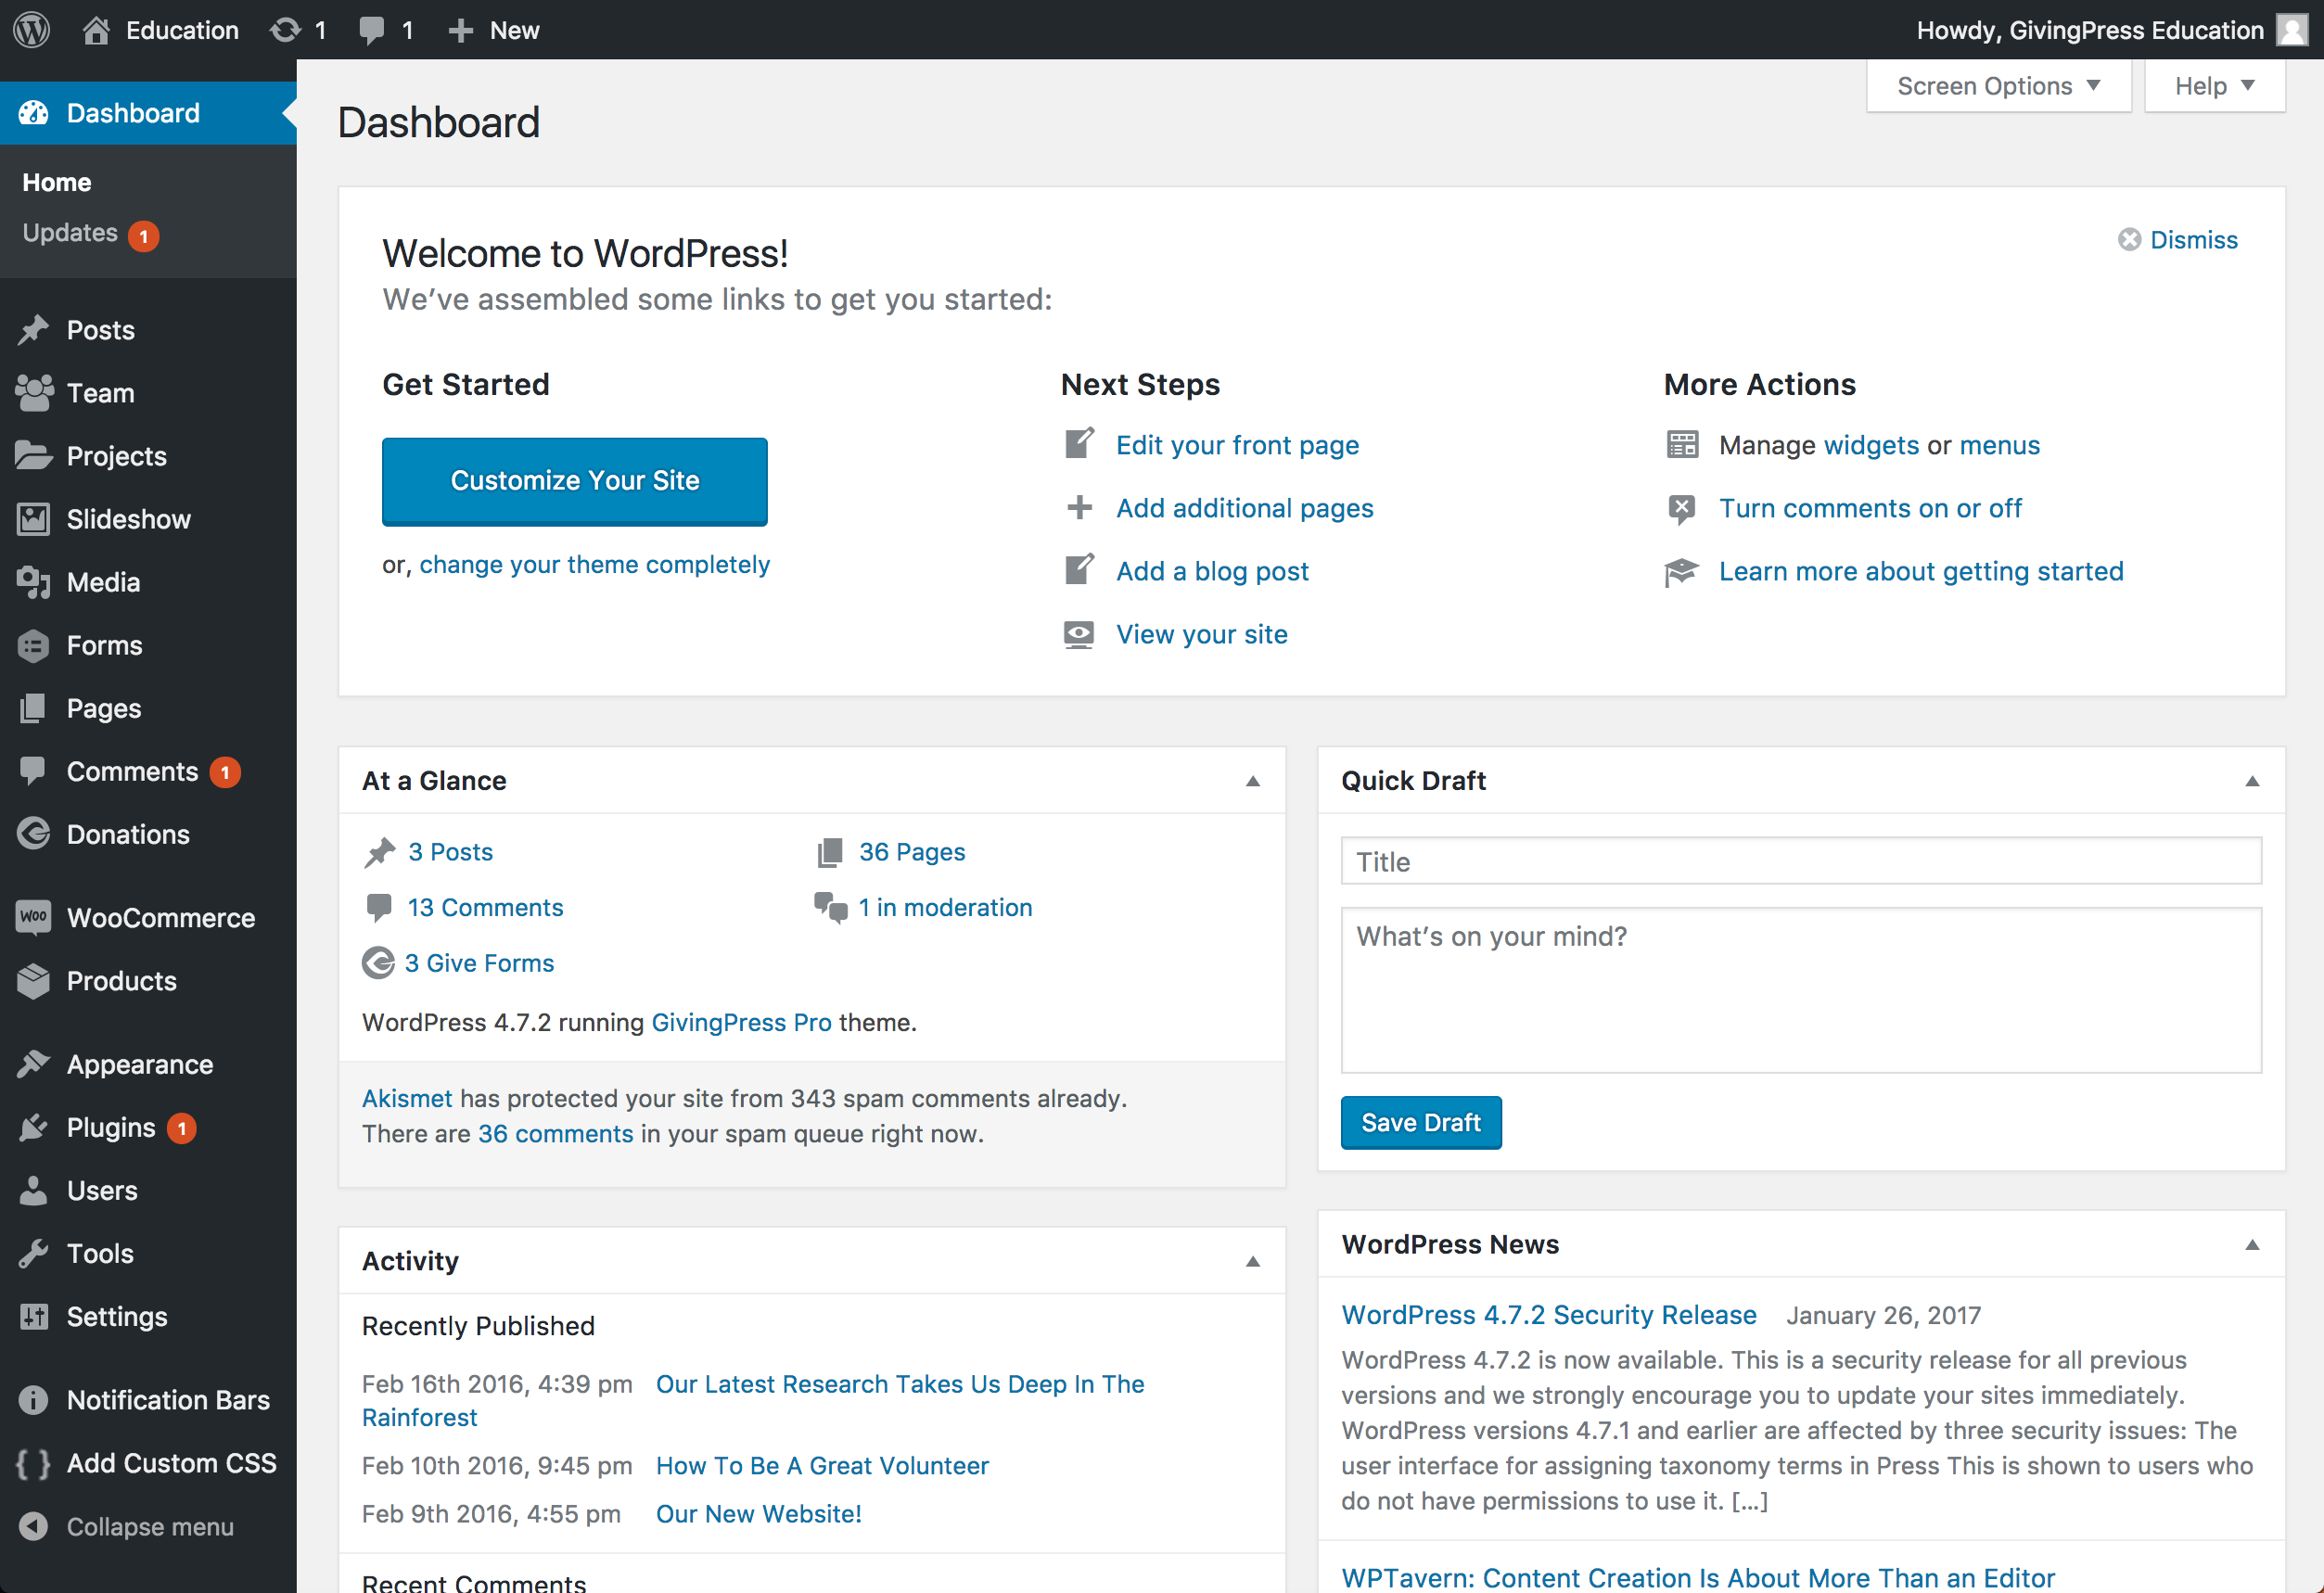Focus the Quick Draft Title field
This screenshot has height=1593, width=2324.
(1801, 861)
